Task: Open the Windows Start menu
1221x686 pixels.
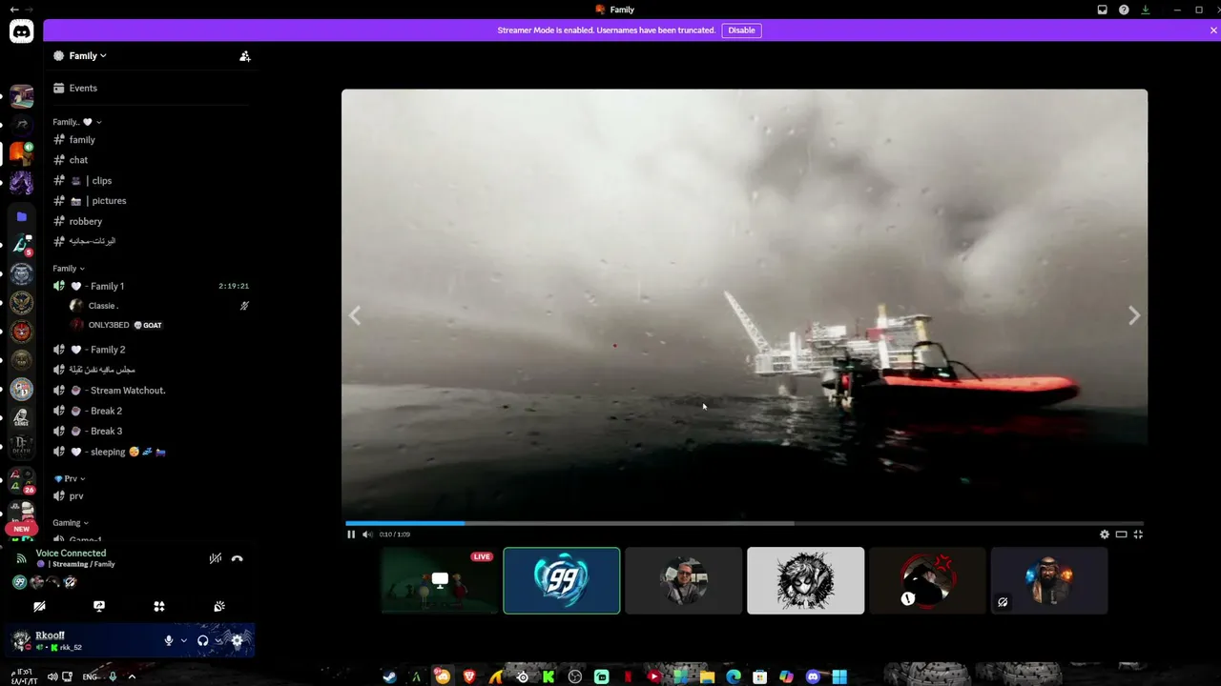Action: [839, 676]
